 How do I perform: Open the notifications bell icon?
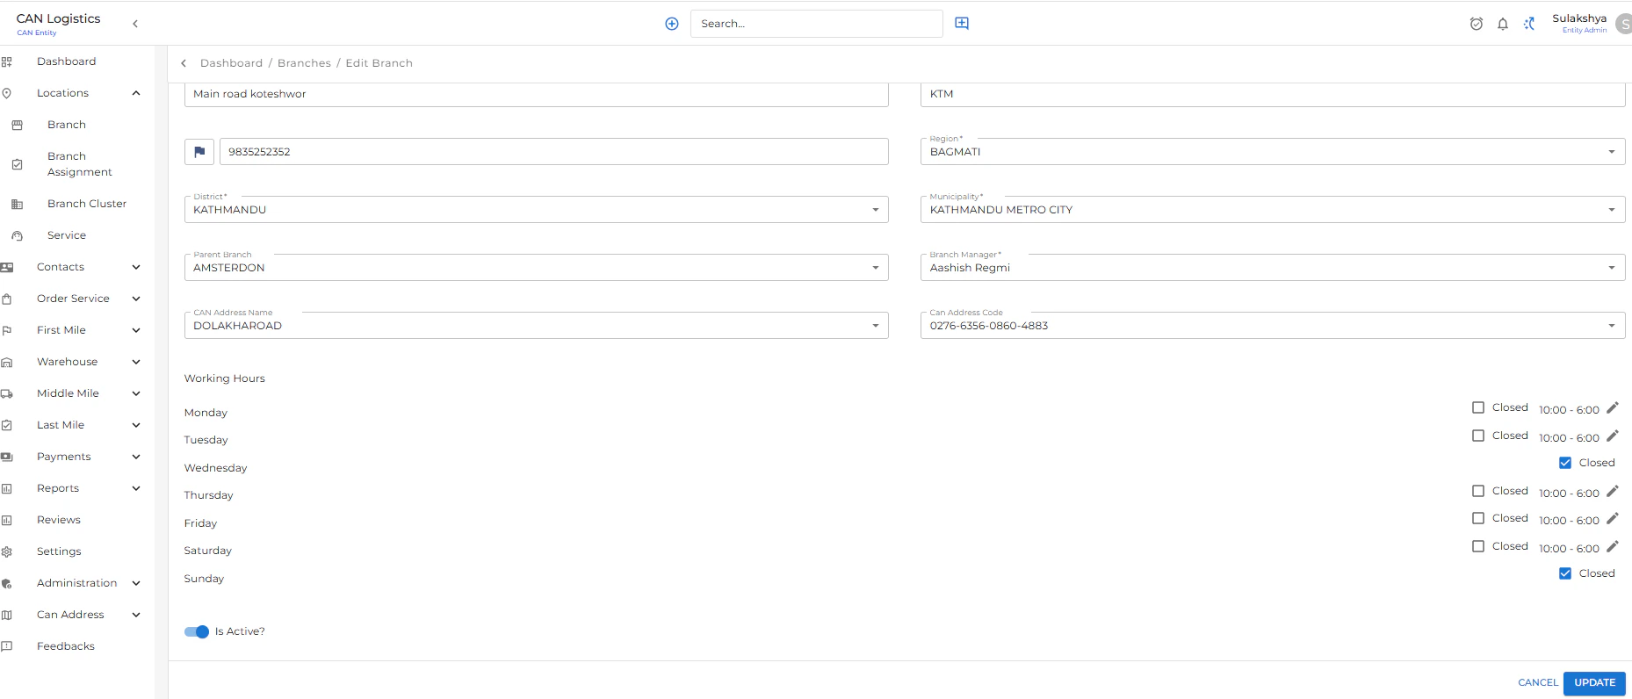pos(1503,24)
